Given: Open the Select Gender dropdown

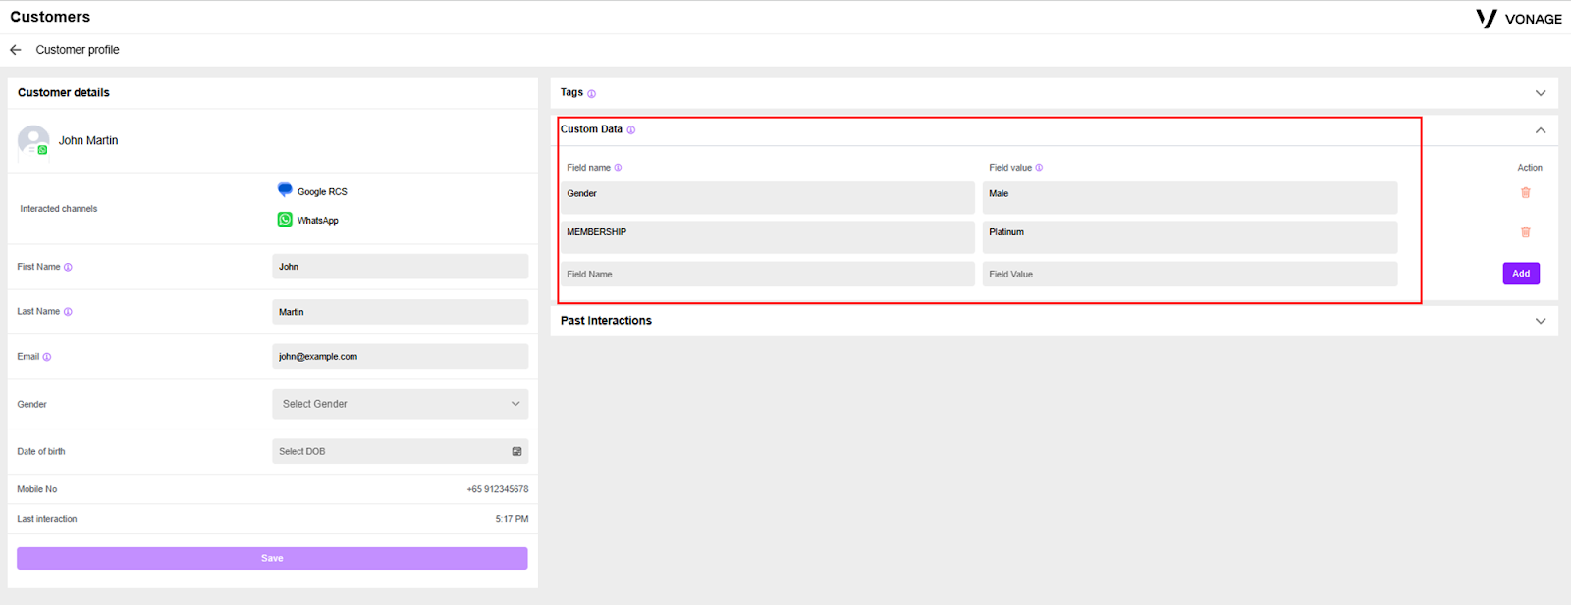Looking at the screenshot, I should point(400,404).
